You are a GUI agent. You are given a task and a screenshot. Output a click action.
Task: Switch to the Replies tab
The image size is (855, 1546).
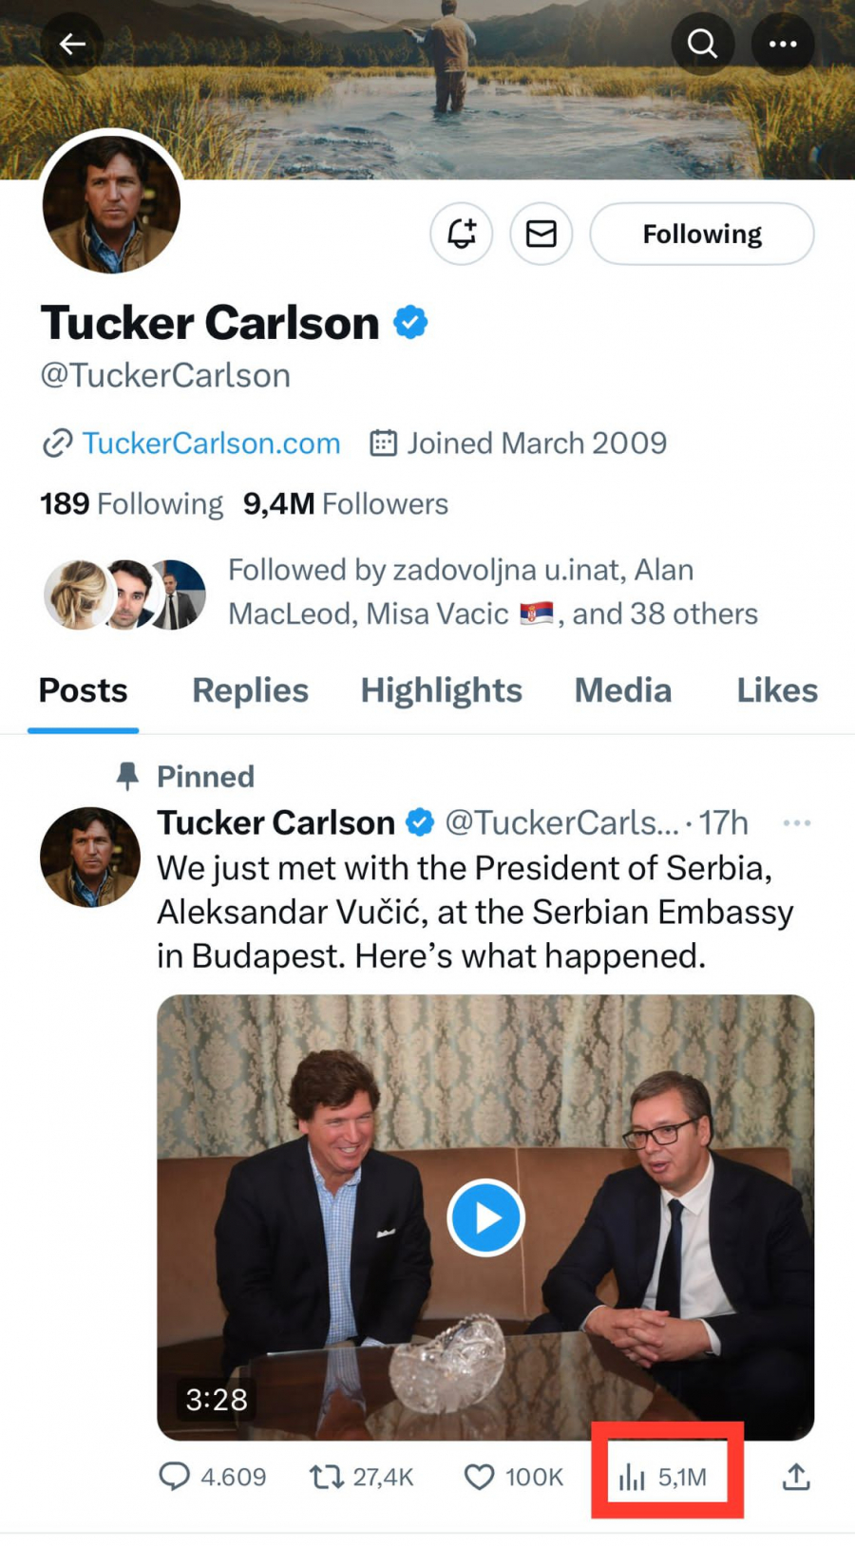(250, 690)
